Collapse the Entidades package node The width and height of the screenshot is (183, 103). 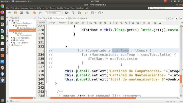13,25
